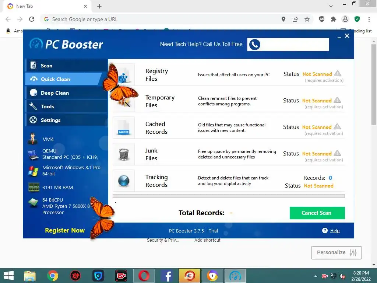
Task: Click the Tracking Records radar icon
Action: pos(124,181)
